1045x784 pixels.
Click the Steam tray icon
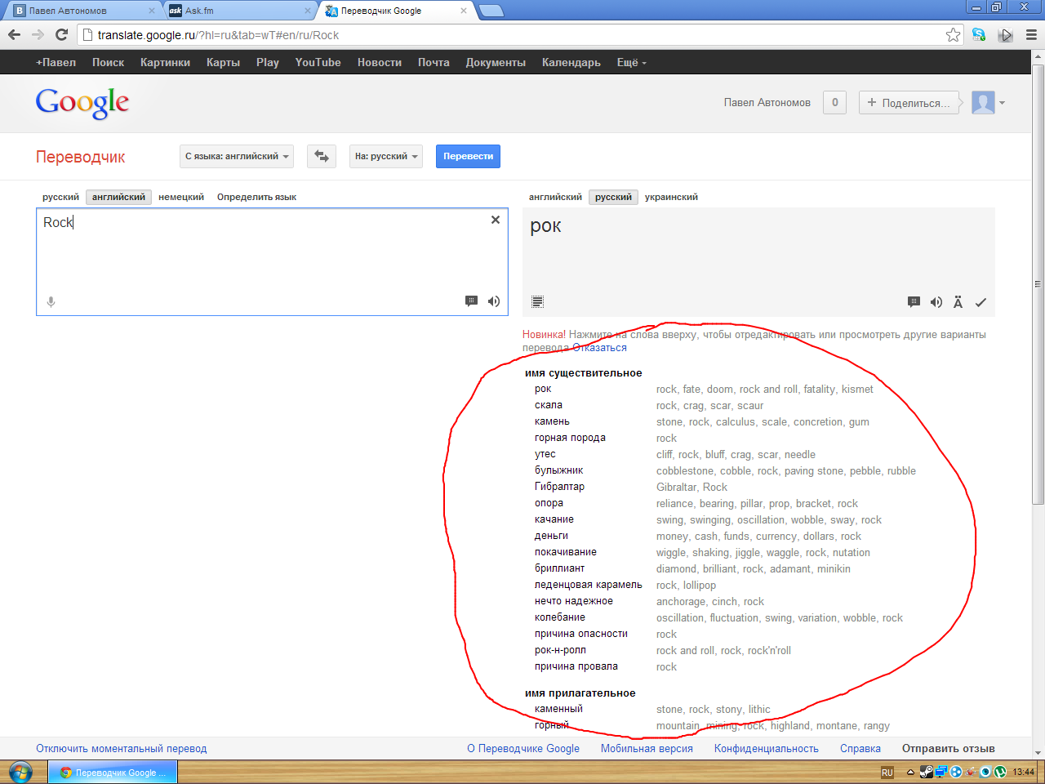926,772
